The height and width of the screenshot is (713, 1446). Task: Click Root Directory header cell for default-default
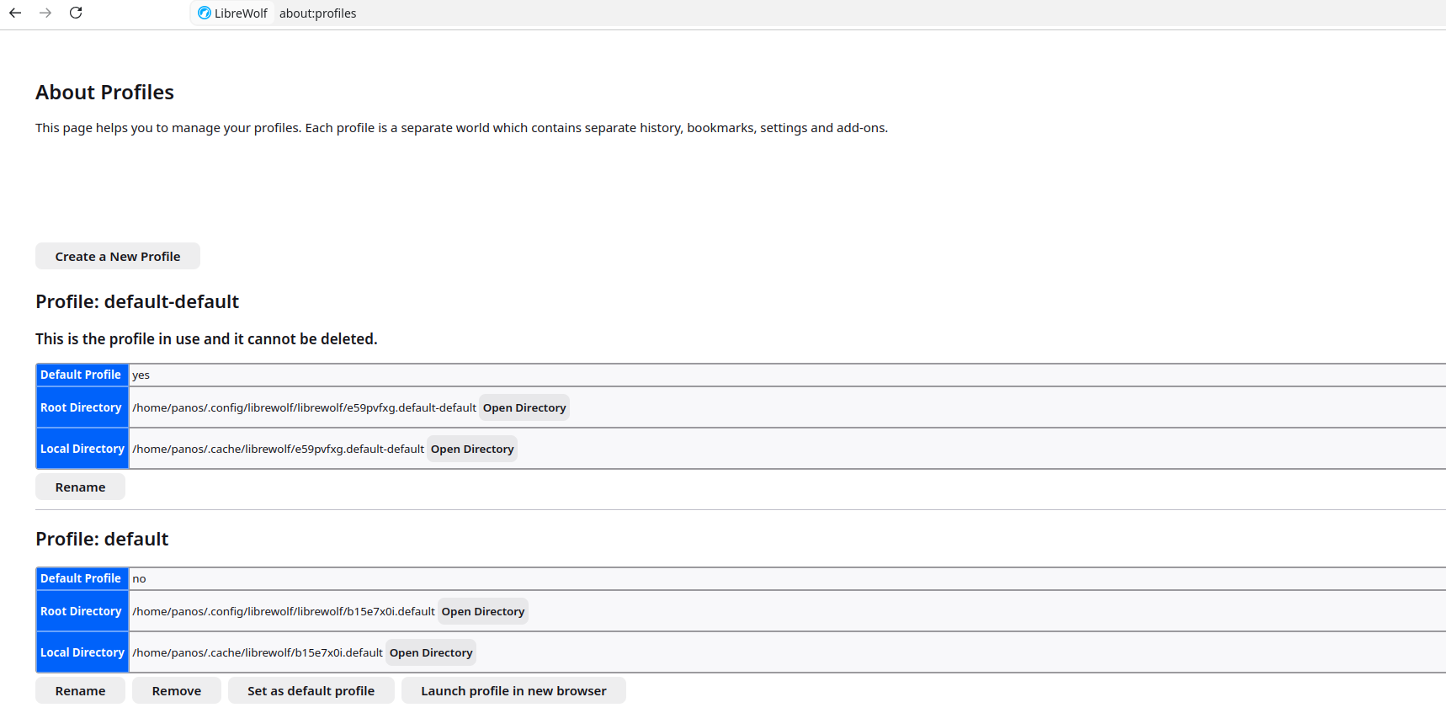pyautogui.click(x=82, y=407)
